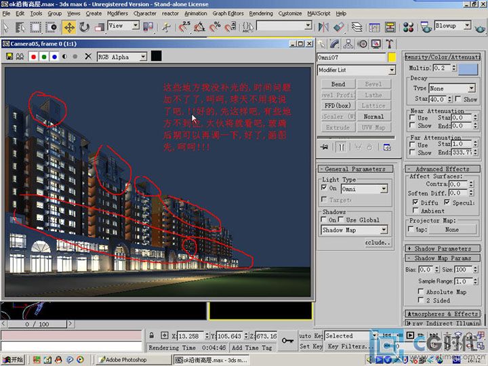Toggle the Percent Snap icon
The image size is (488, 366).
click(215, 27)
